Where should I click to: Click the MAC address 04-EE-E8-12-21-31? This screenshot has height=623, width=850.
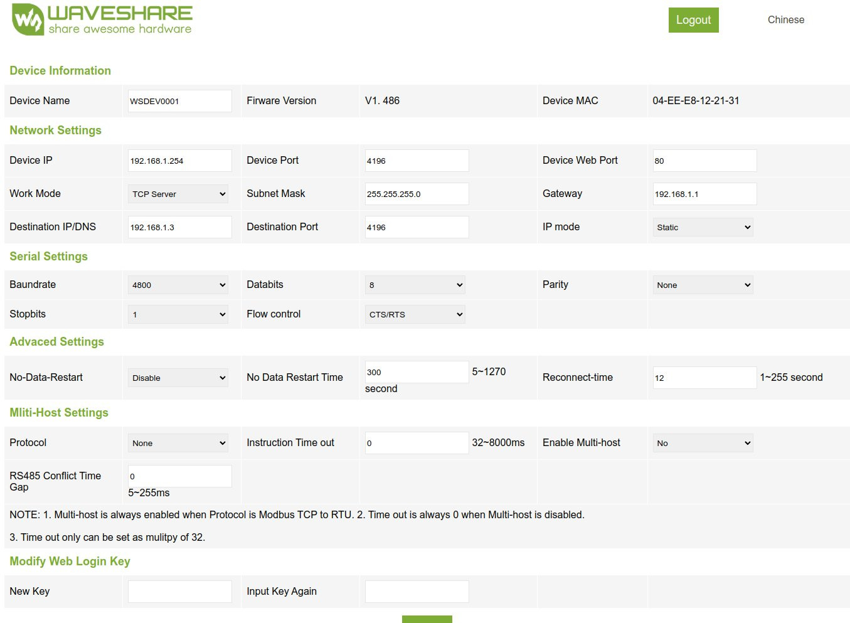[x=696, y=101]
